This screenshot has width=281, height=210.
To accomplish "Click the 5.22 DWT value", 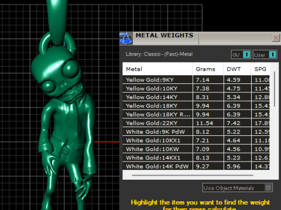I will point(234,132).
